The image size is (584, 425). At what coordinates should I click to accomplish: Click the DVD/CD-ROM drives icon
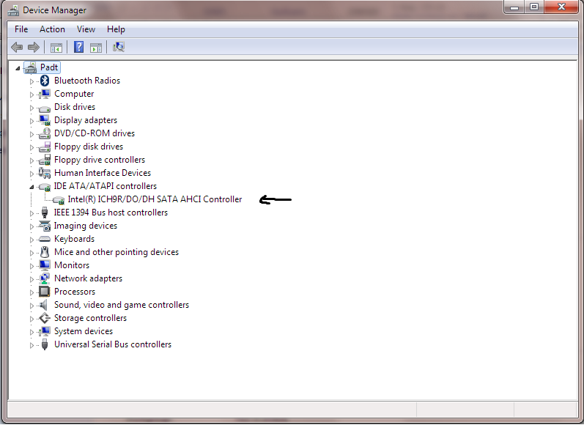45,133
